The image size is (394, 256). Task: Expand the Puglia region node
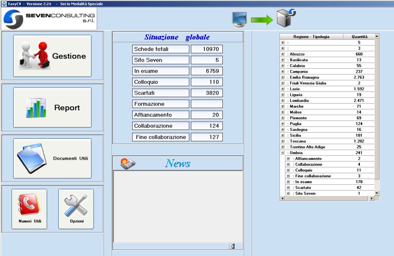pos(283,123)
